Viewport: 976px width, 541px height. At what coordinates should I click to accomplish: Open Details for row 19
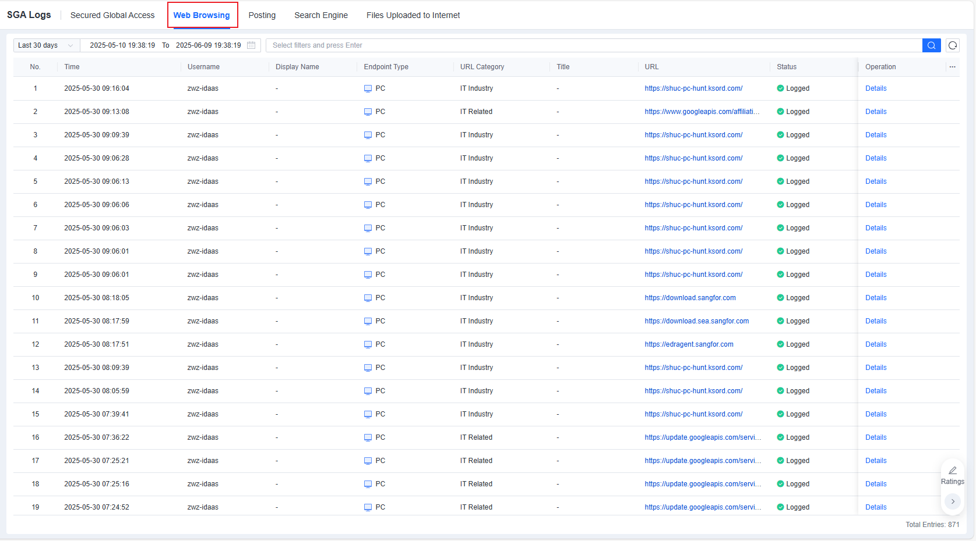pos(876,507)
